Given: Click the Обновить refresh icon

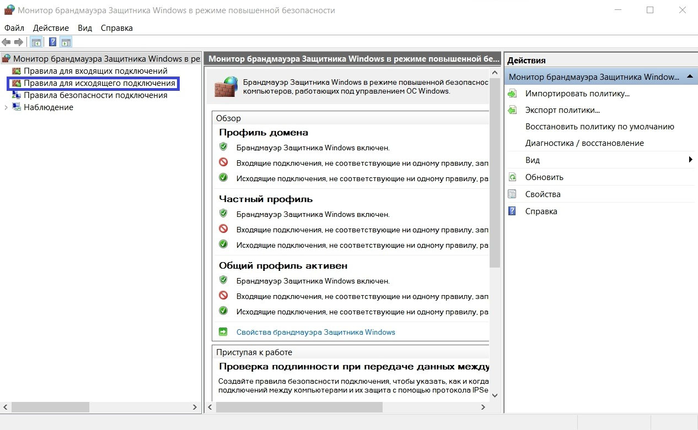Looking at the screenshot, I should (x=512, y=177).
